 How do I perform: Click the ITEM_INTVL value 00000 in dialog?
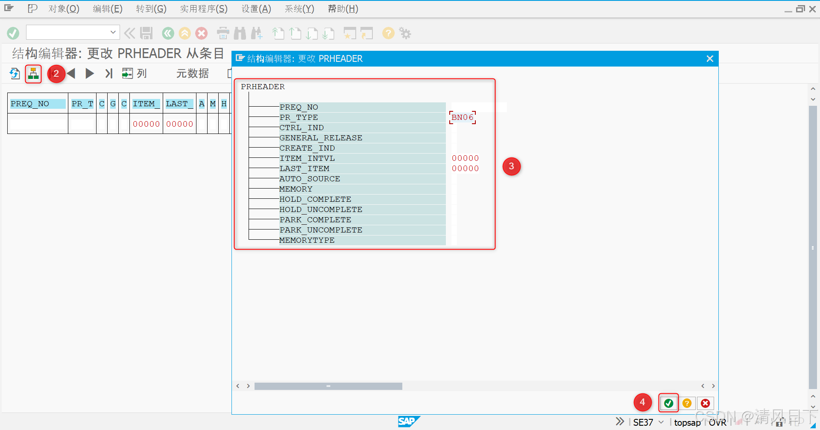pyautogui.click(x=466, y=158)
